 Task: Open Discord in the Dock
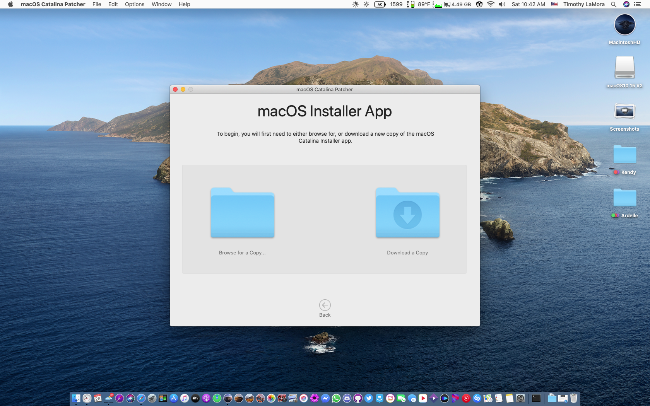click(347, 398)
